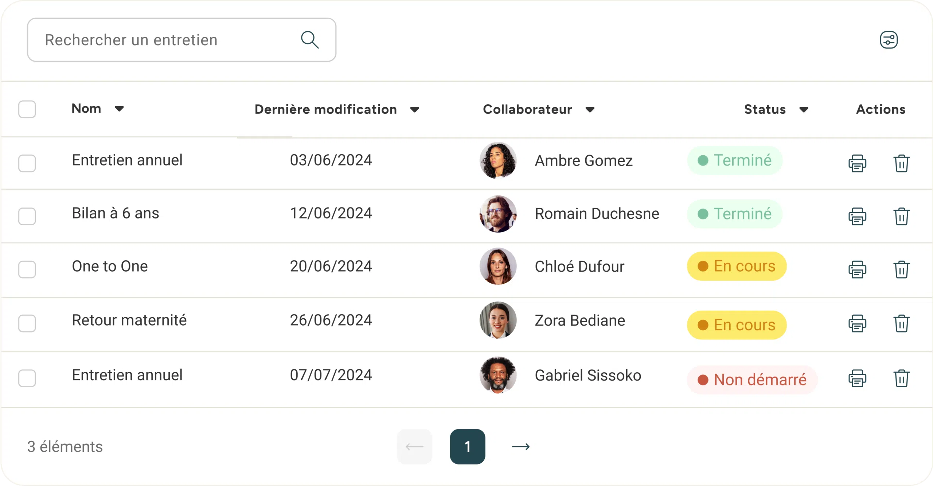This screenshot has height=486, width=933.
Task: Print the One to One interview
Action: tap(858, 270)
